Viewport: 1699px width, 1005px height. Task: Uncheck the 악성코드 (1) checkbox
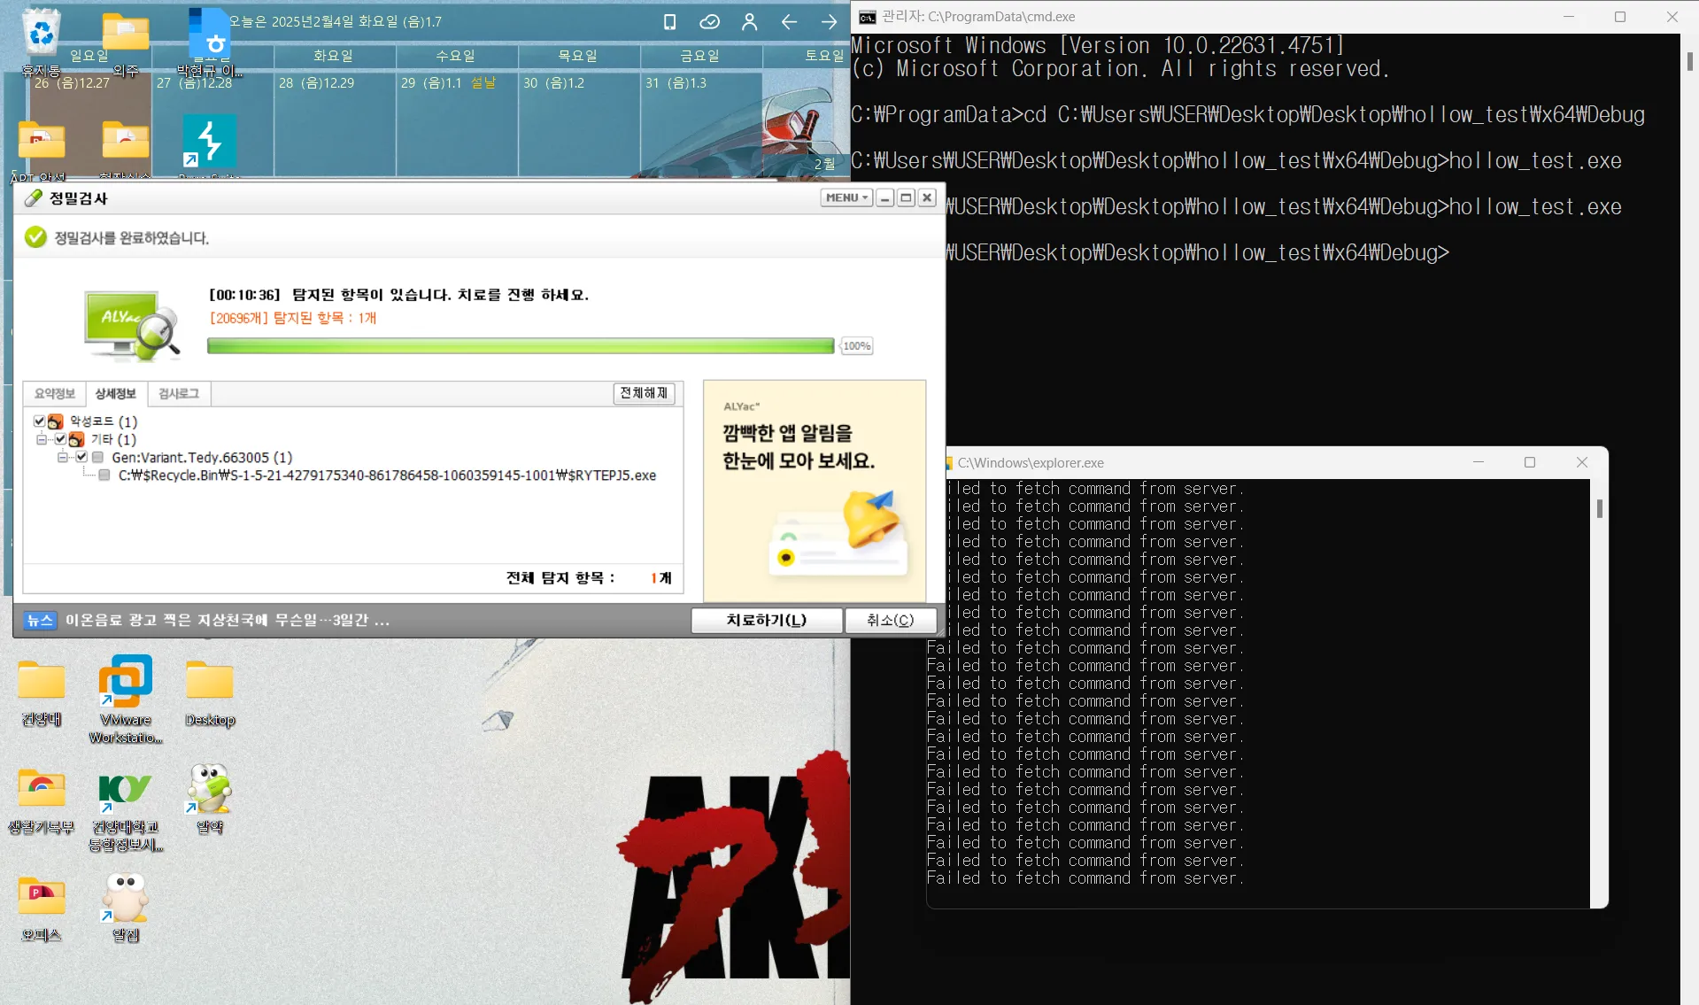pos(39,421)
